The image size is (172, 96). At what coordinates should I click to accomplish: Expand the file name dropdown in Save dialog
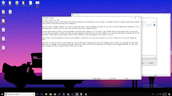(x=155, y=57)
